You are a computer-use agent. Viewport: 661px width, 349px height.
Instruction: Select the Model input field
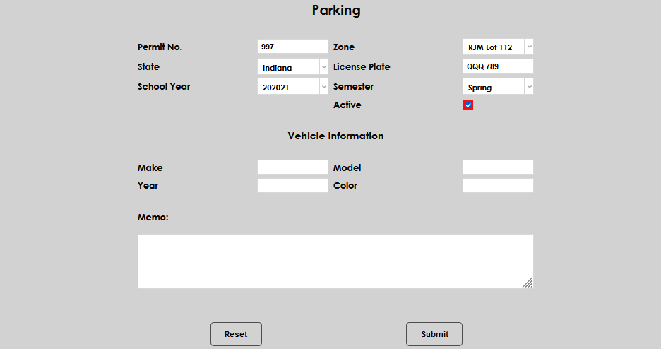498,167
